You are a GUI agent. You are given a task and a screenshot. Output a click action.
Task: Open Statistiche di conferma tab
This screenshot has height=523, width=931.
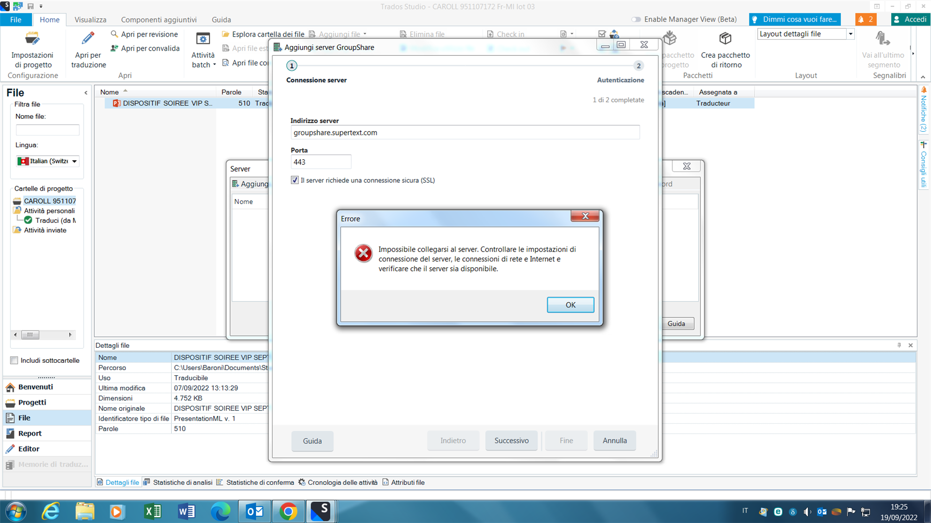pos(255,483)
